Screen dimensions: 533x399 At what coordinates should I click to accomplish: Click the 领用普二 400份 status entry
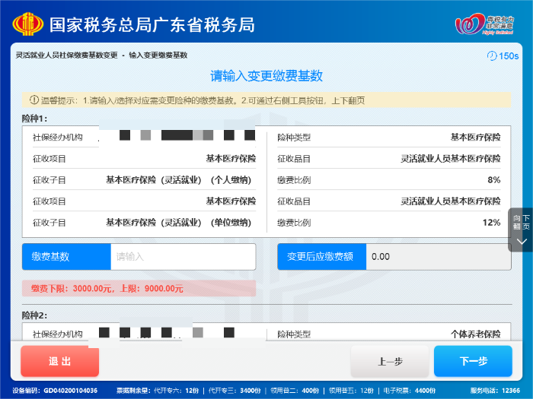pos(295,391)
